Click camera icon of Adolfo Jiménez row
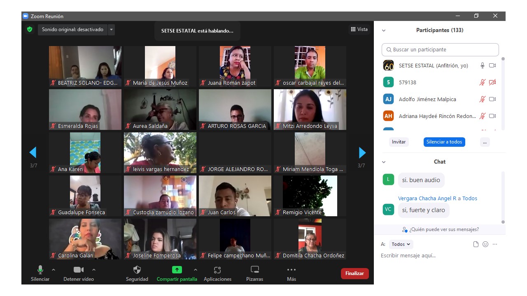 pyautogui.click(x=492, y=99)
